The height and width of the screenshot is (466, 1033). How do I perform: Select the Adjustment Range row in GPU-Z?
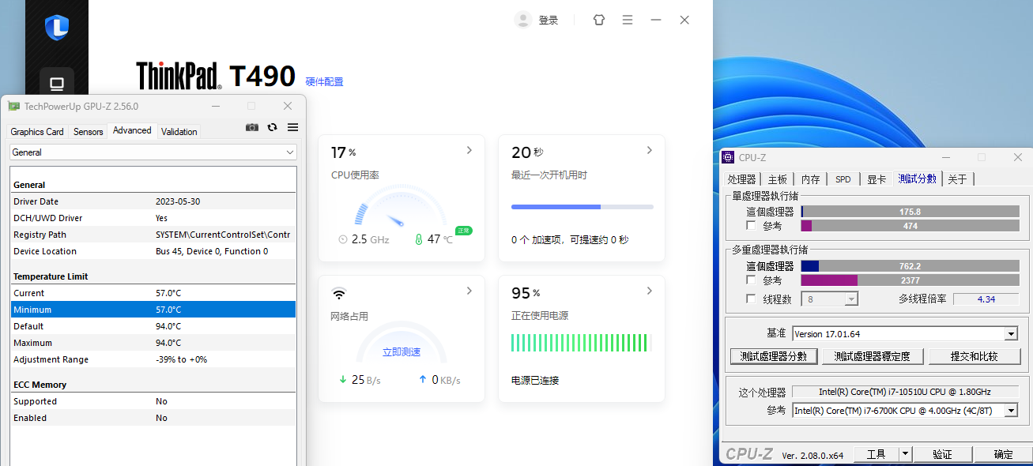click(x=153, y=359)
